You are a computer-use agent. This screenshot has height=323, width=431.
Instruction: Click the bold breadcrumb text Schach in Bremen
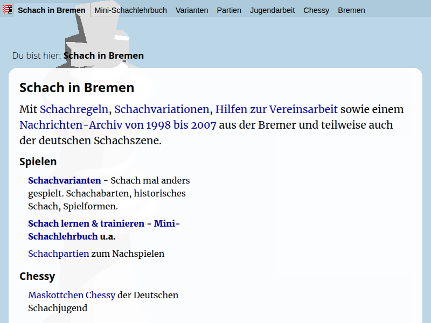[103, 55]
